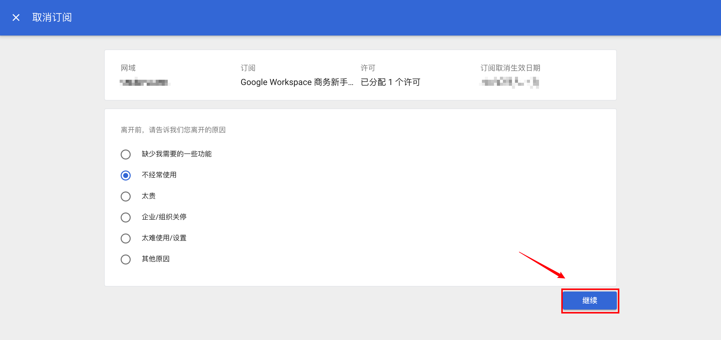This screenshot has width=721, height=340.
Task: Click the 订阅取消生效日期 label
Action: [510, 68]
